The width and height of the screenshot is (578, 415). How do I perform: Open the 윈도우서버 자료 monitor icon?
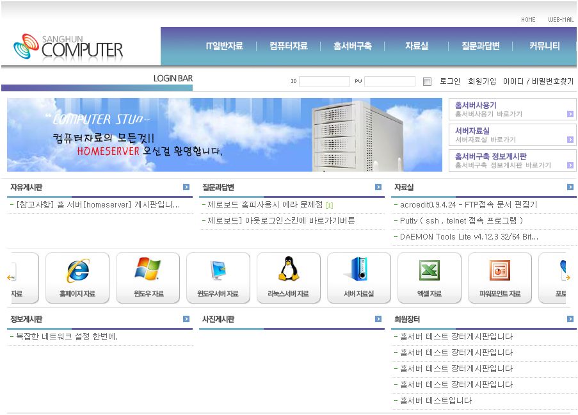(218, 278)
